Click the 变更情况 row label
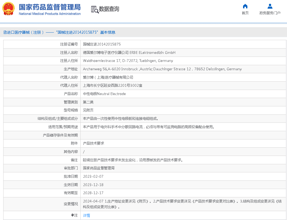Image resolution: width=287 pixels, height=220 pixels. click(x=71, y=204)
